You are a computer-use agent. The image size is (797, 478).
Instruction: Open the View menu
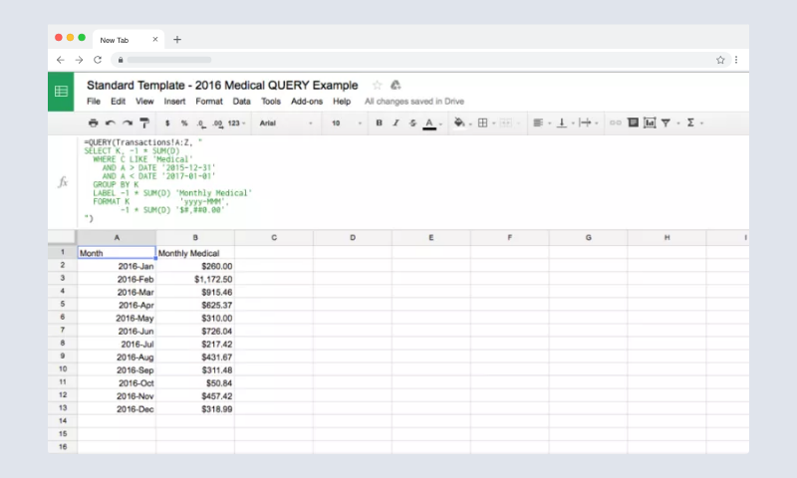[144, 102]
